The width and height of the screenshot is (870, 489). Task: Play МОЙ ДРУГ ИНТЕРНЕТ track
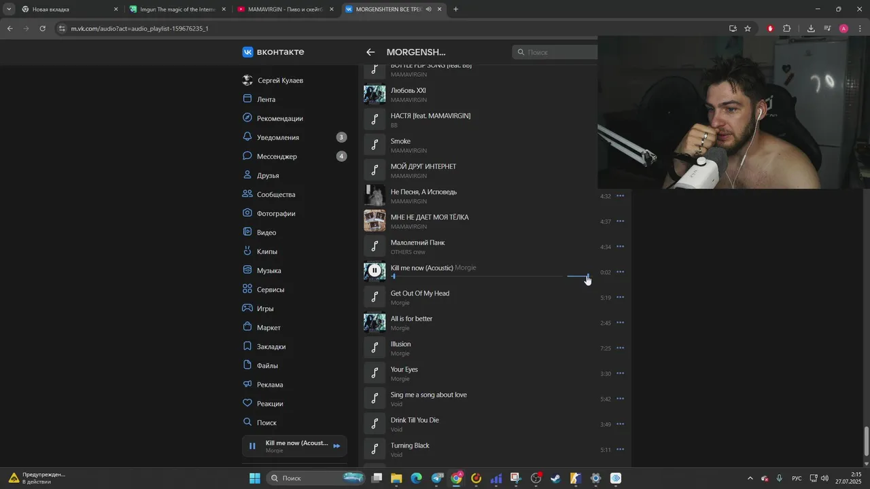[x=375, y=170]
